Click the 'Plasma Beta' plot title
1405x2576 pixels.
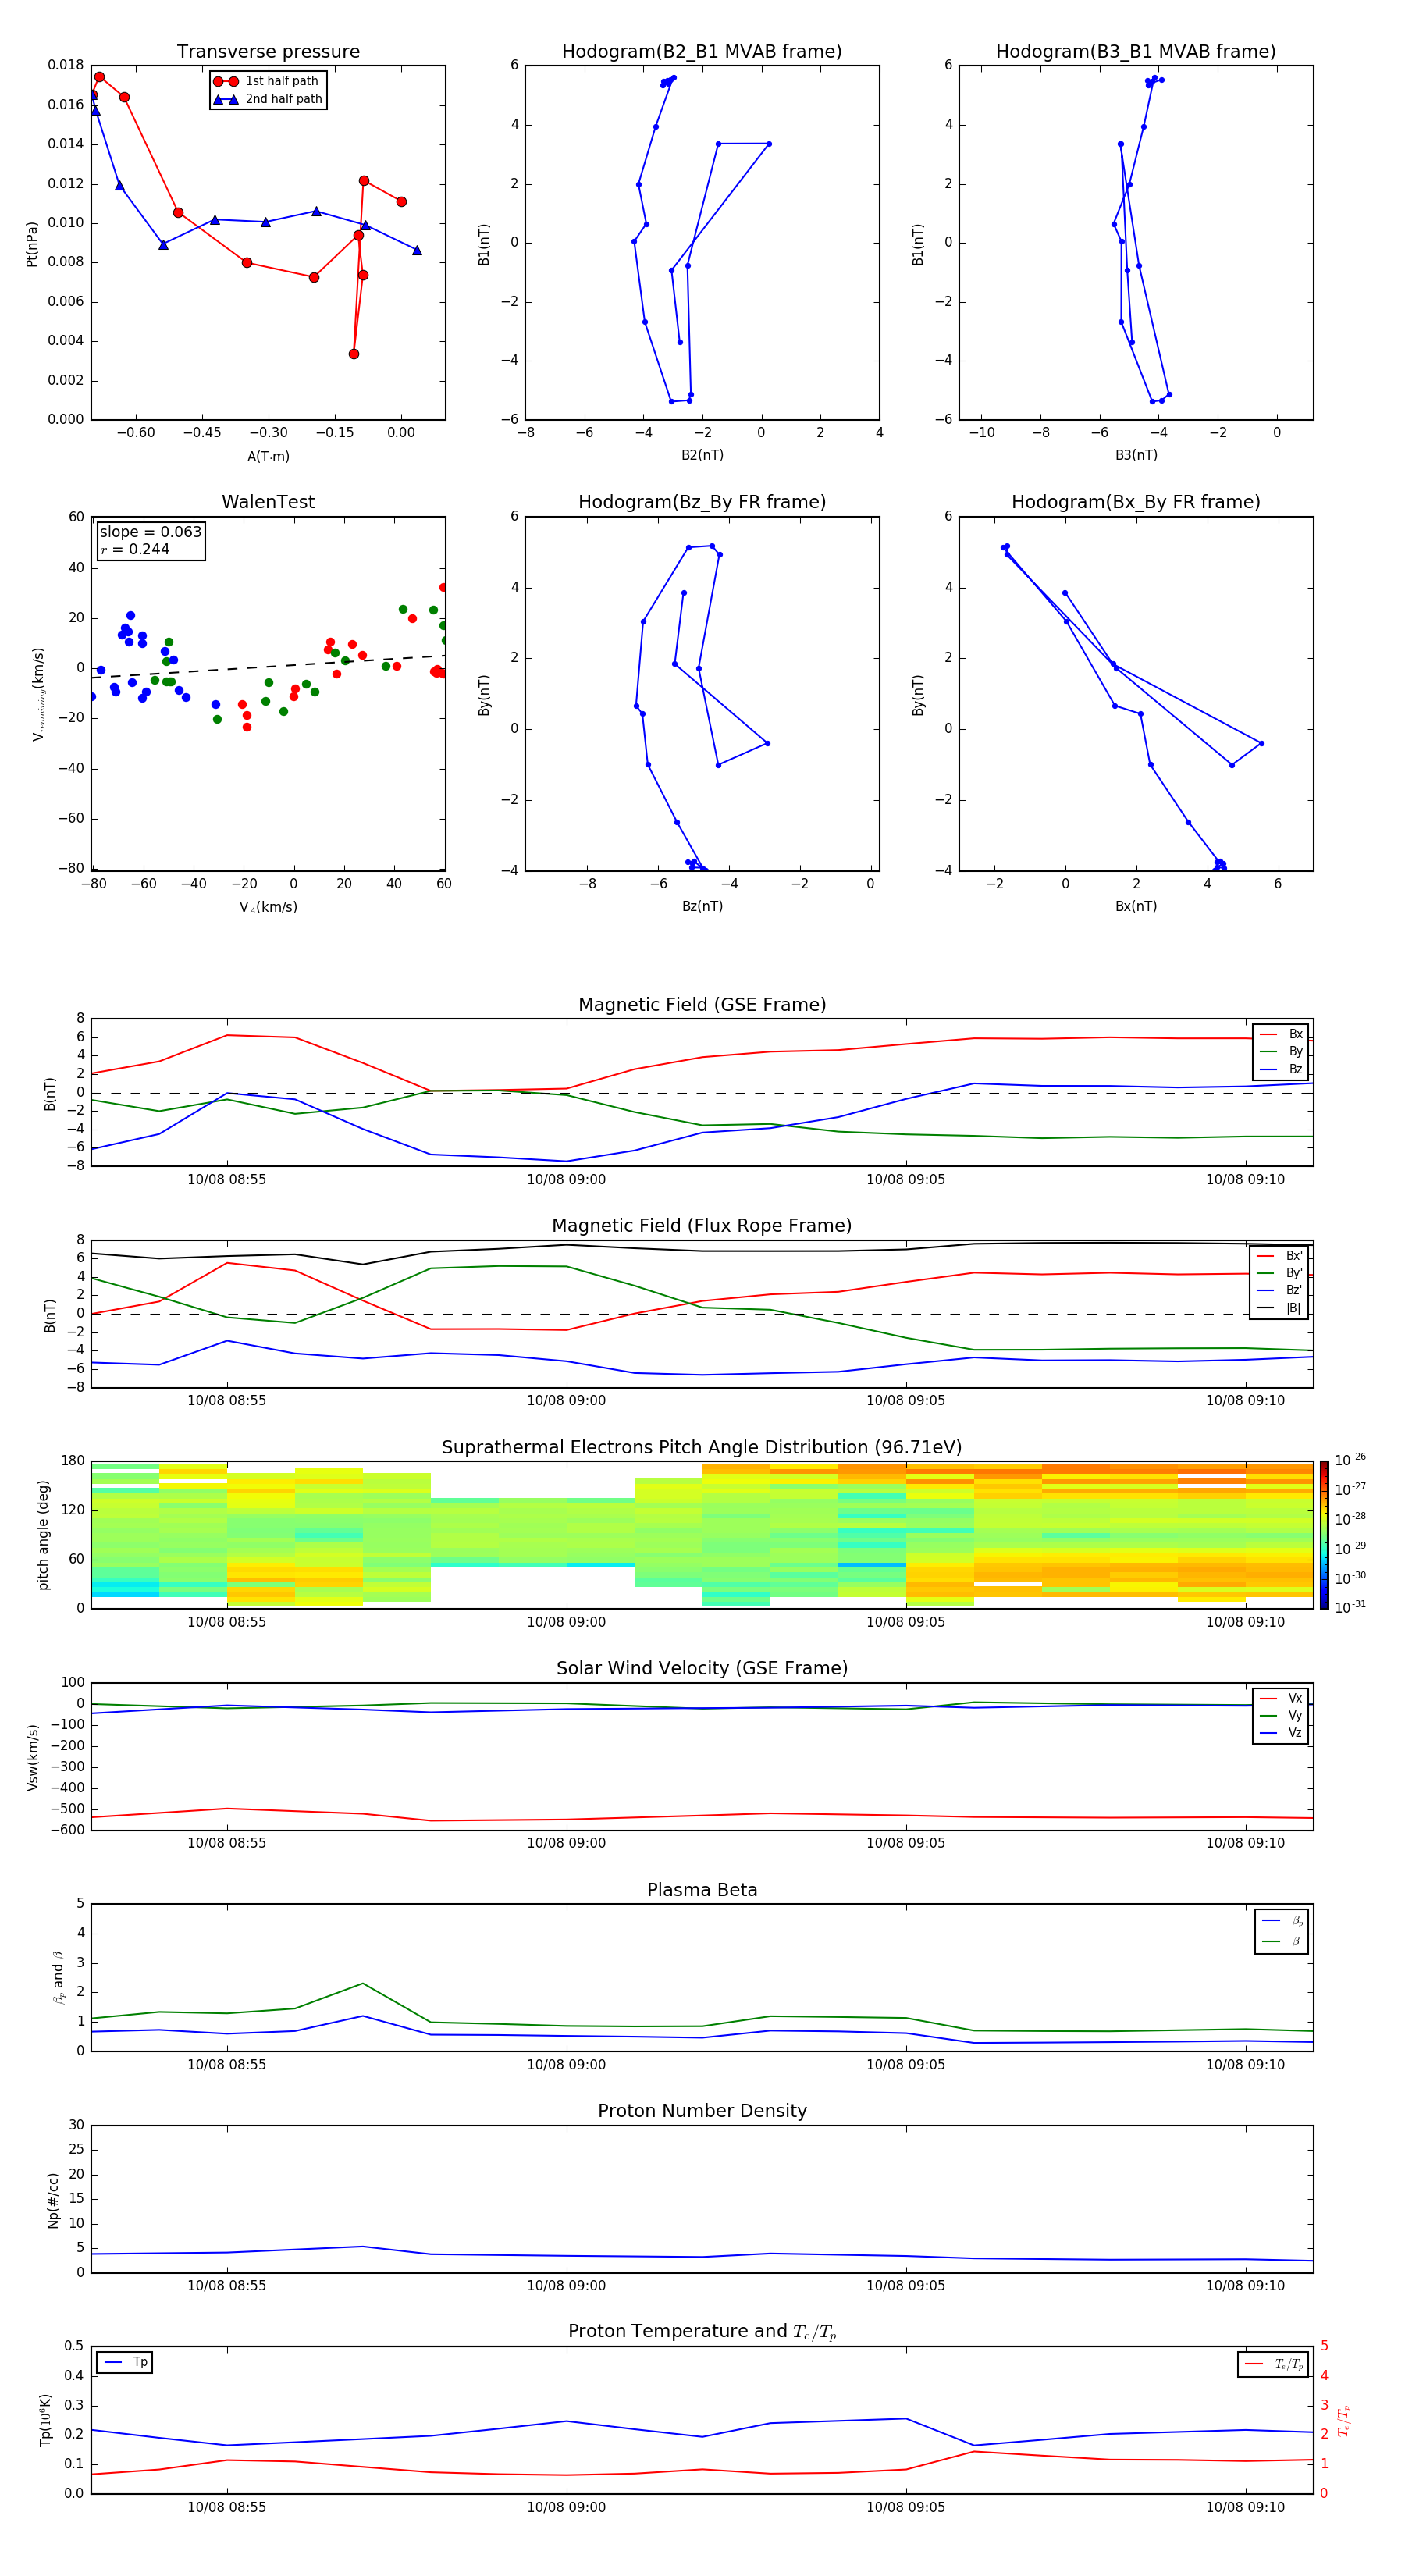702,1891
